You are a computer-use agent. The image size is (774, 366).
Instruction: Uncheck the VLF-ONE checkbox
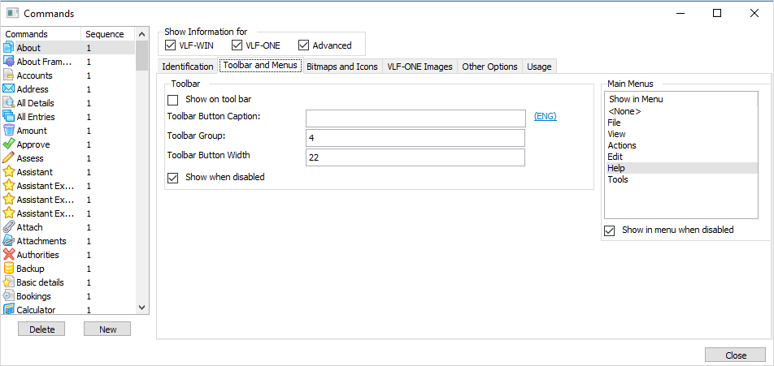point(237,45)
